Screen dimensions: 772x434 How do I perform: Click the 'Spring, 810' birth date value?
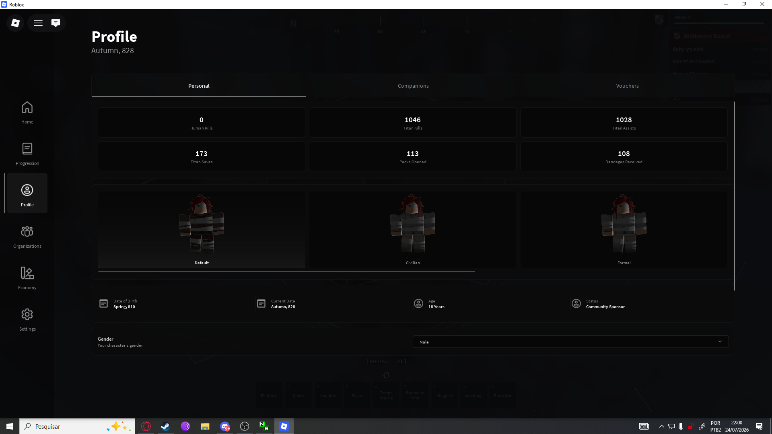124,307
